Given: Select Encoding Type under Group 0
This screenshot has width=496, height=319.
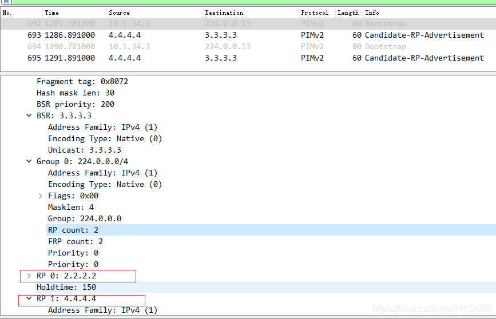Looking at the screenshot, I should click(x=105, y=184).
